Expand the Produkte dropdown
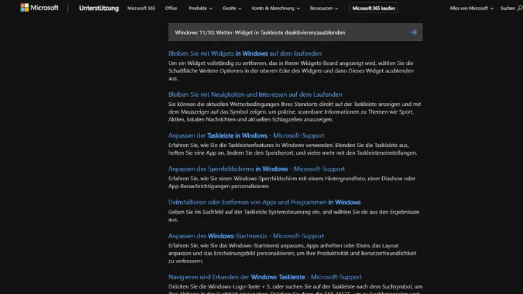Screen dimensions: 523x294 click(200, 8)
